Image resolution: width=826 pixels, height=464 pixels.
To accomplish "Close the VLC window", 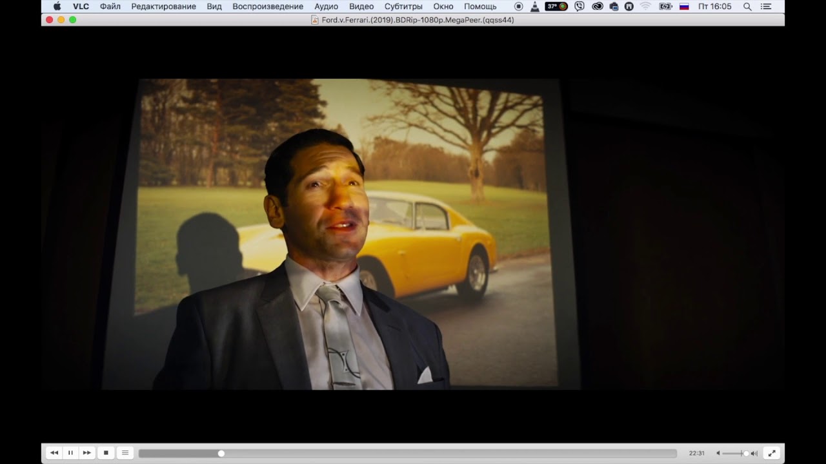I will tap(49, 20).
